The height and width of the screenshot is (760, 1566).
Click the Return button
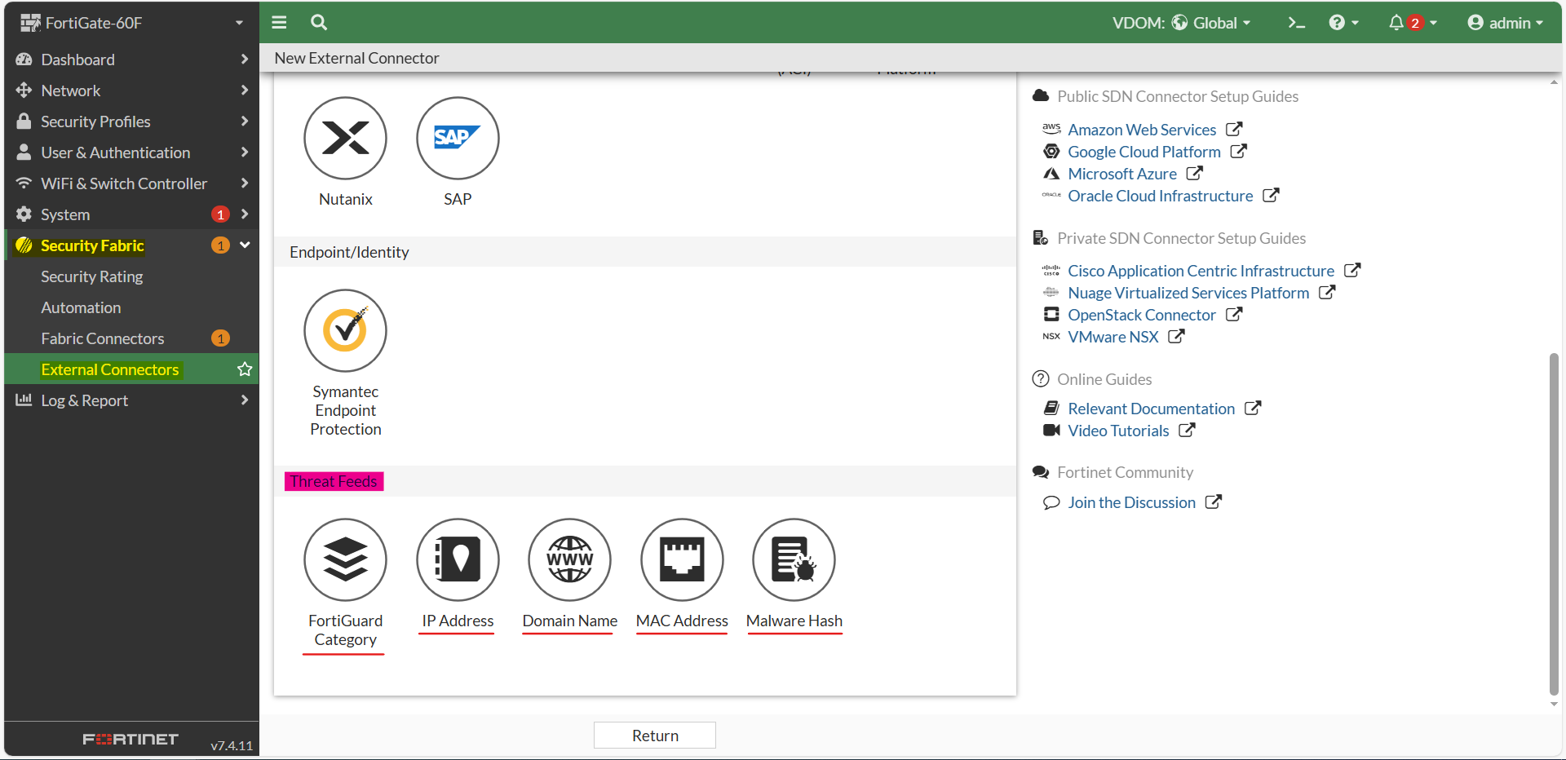pyautogui.click(x=655, y=736)
